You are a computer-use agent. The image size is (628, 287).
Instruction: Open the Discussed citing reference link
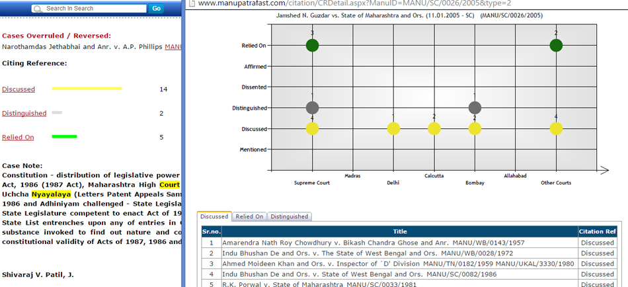(19, 89)
